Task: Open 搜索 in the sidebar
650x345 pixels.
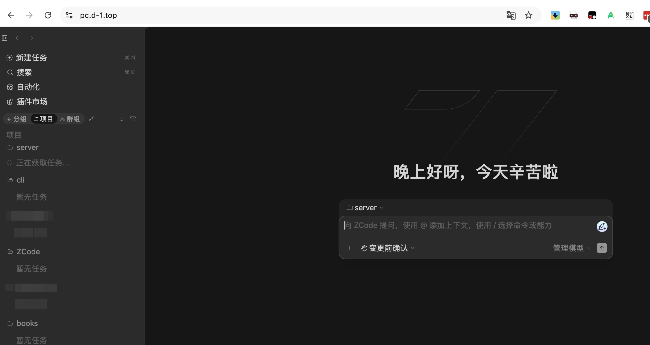Action: point(71,72)
